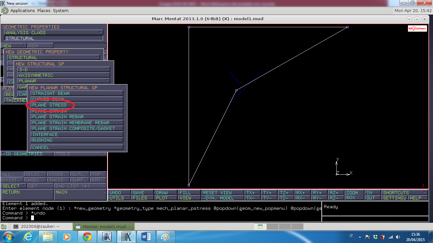
Task: Cancel the New Planar Structural GP menu
Action: click(77, 147)
